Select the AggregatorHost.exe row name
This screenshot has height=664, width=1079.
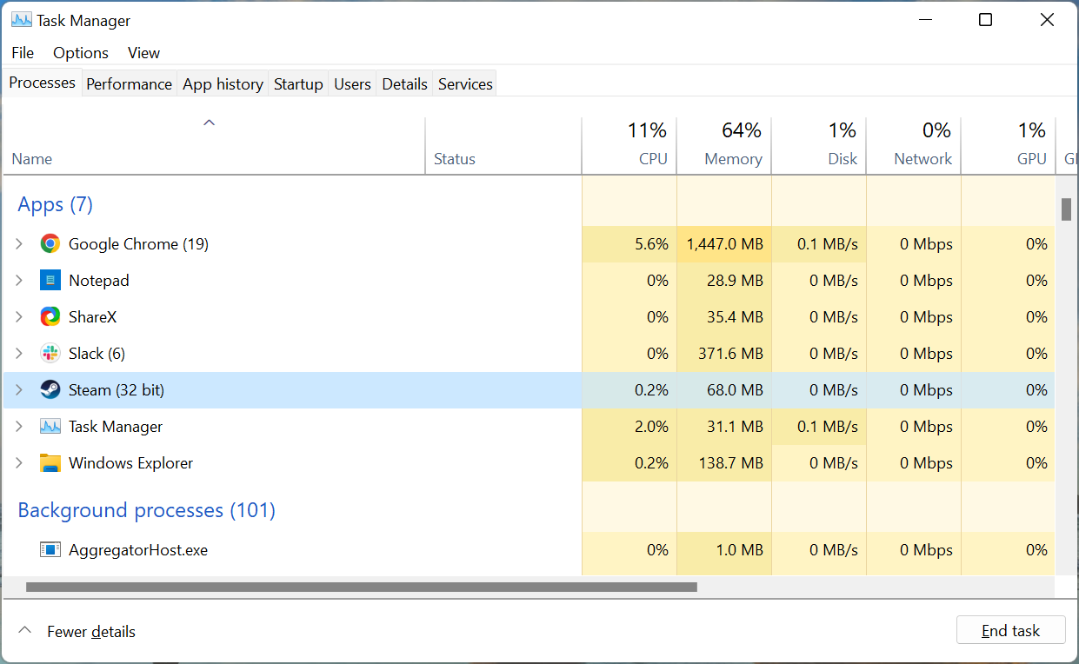(x=138, y=550)
